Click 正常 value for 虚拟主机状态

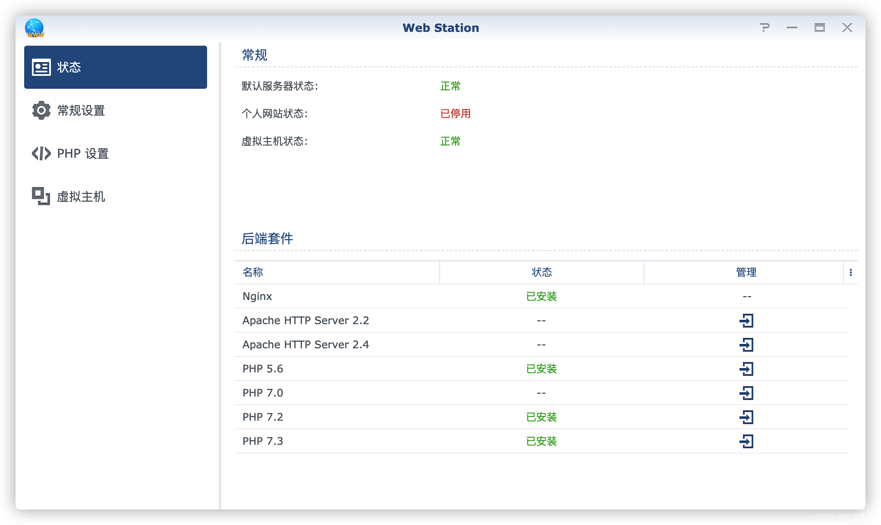coord(450,141)
